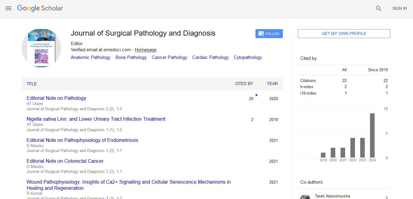This screenshot has width=413, height=199.
Task: Open co-author Tarek Aboushousha's avatar
Action: [305, 197]
